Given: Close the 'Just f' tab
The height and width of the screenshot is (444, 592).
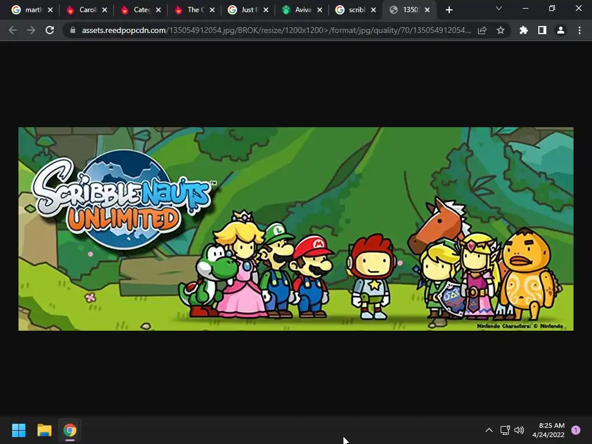Looking at the screenshot, I should [x=266, y=10].
